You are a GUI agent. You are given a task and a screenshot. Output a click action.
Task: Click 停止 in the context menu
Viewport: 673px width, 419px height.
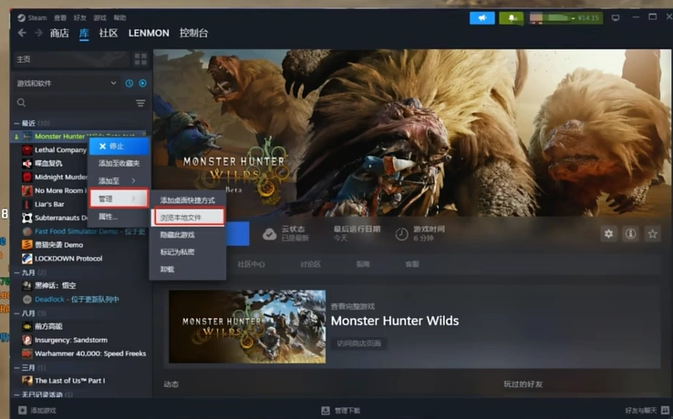[117, 146]
